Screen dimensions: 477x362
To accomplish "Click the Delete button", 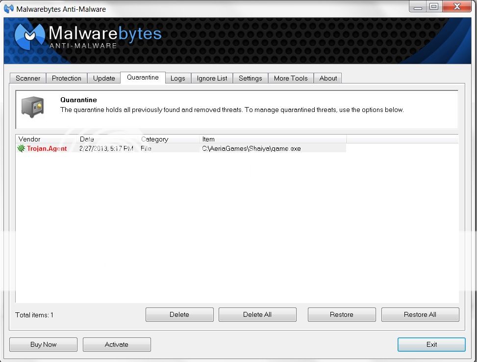I will coord(179,314).
